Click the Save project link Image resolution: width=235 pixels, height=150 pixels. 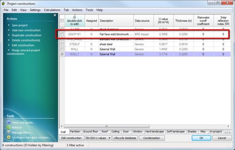pyautogui.click(x=19, y=25)
